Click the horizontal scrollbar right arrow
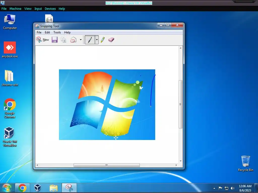 click(176, 165)
